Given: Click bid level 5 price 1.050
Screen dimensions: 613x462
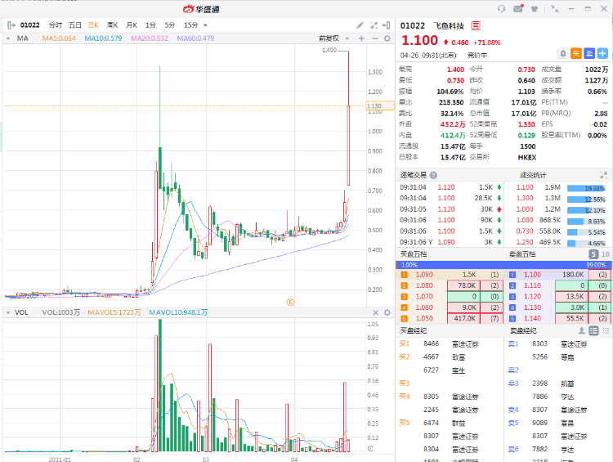Looking at the screenshot, I should (424, 319).
